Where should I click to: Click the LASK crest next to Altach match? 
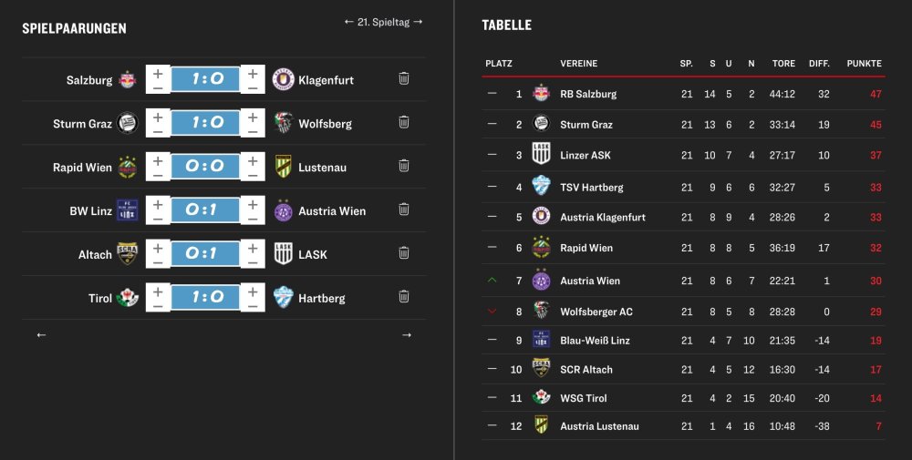coord(283,254)
